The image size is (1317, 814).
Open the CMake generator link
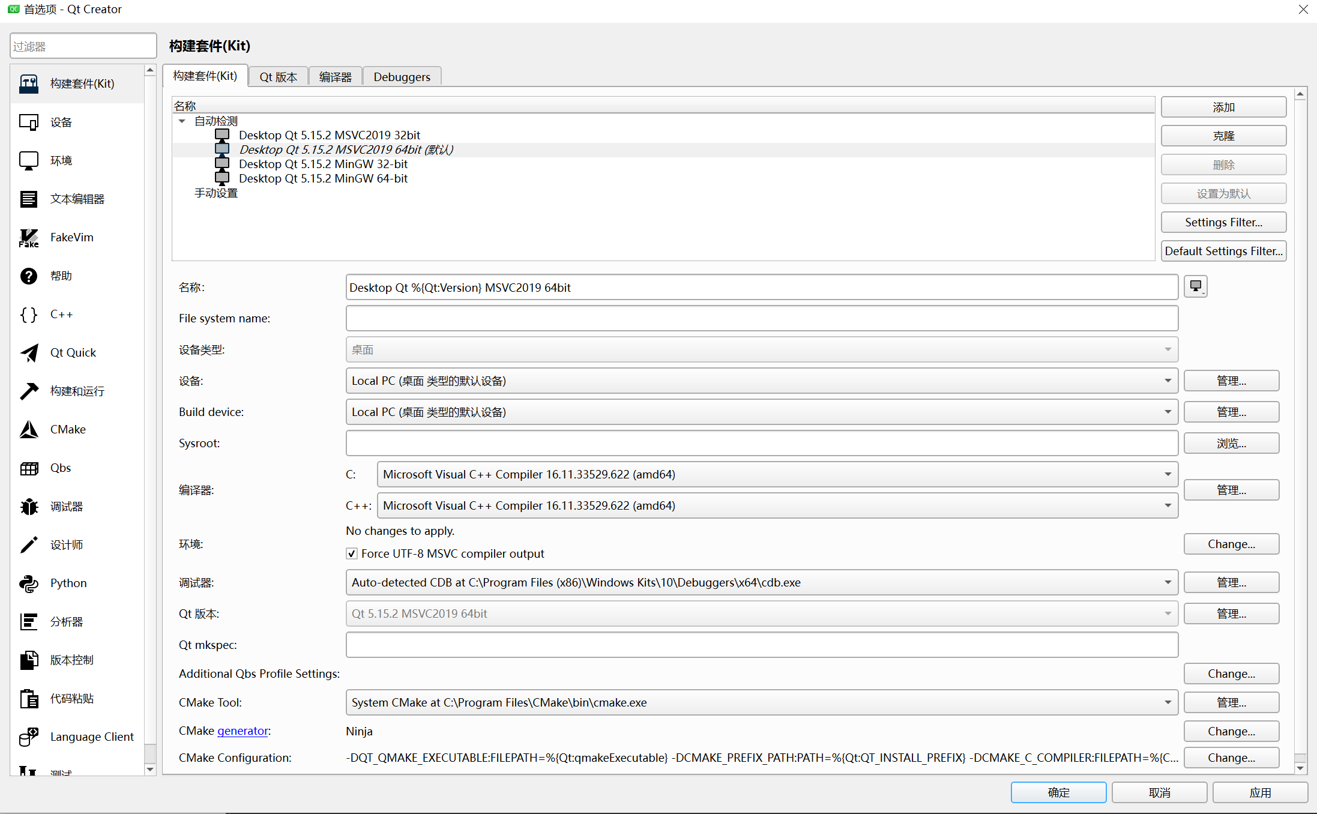coord(243,731)
